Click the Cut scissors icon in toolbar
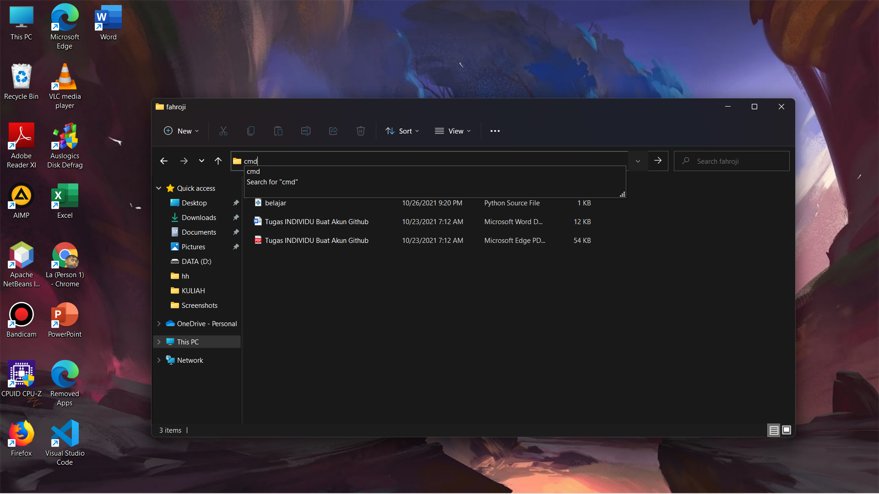Screen dimensions: 879x494 [223, 131]
